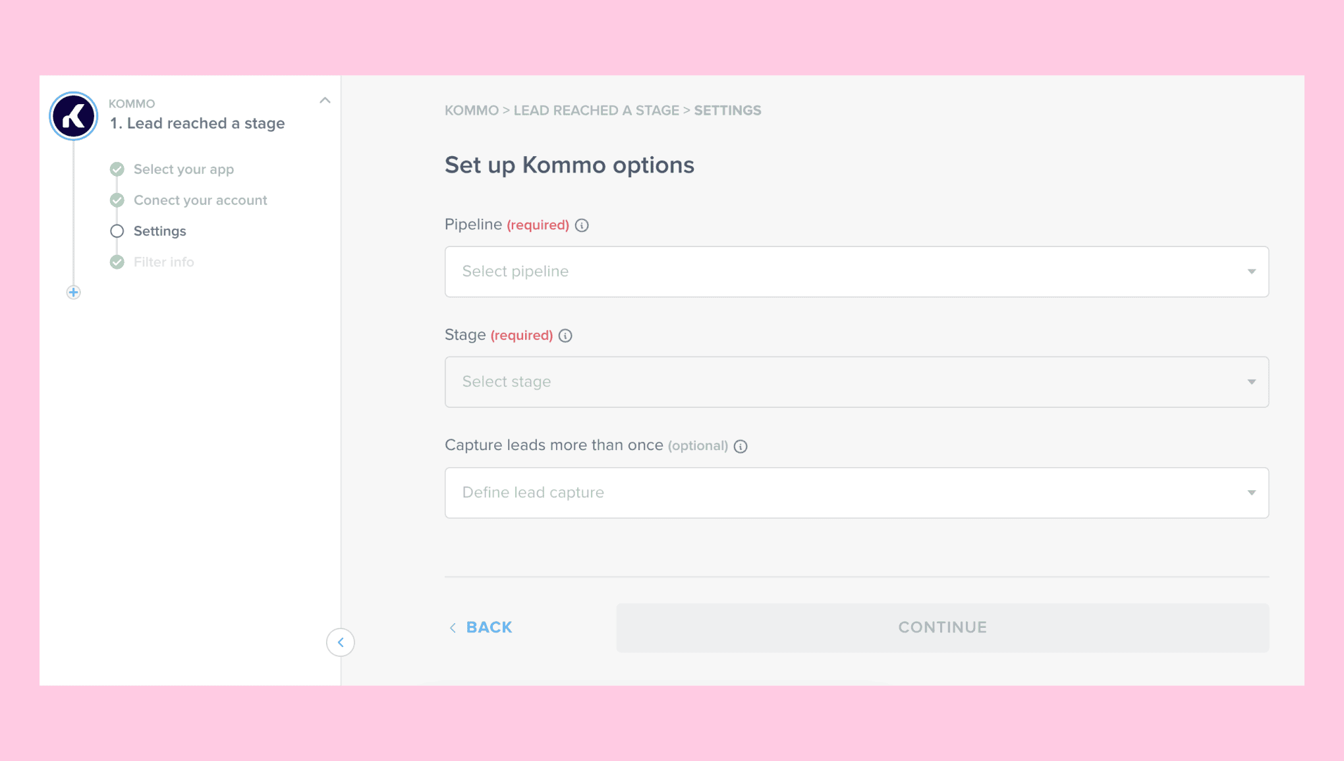Screen dimensions: 1344x761
Task: Click Select your app checkmark icon
Action: (117, 169)
